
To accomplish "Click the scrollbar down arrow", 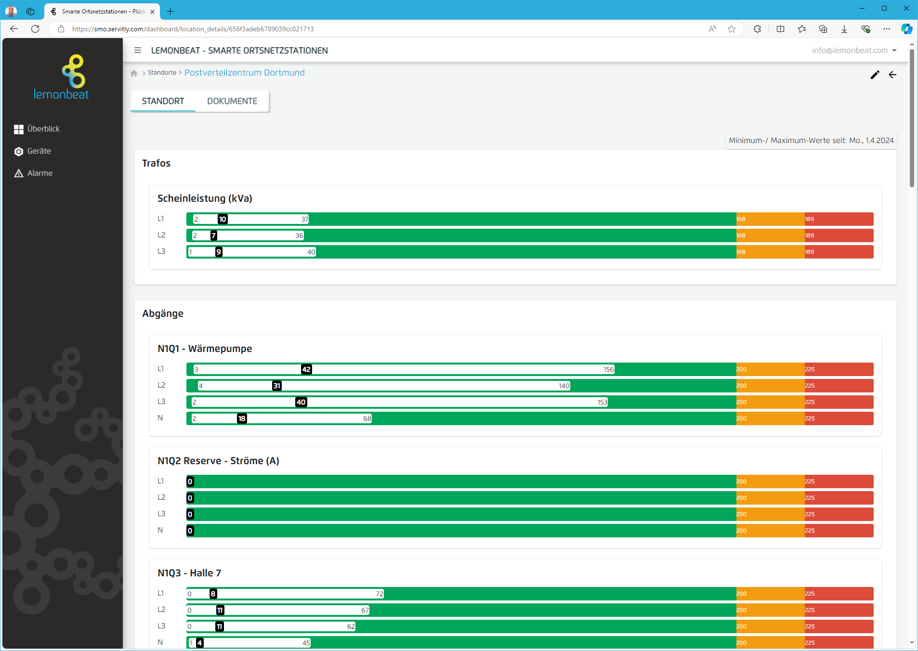I will click(912, 642).
